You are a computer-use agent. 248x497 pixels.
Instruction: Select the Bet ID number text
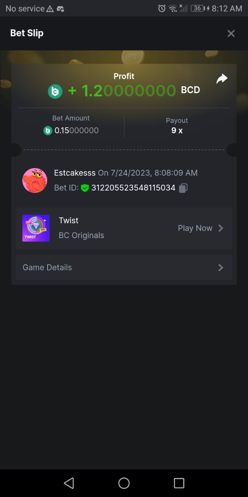pyautogui.click(x=133, y=188)
